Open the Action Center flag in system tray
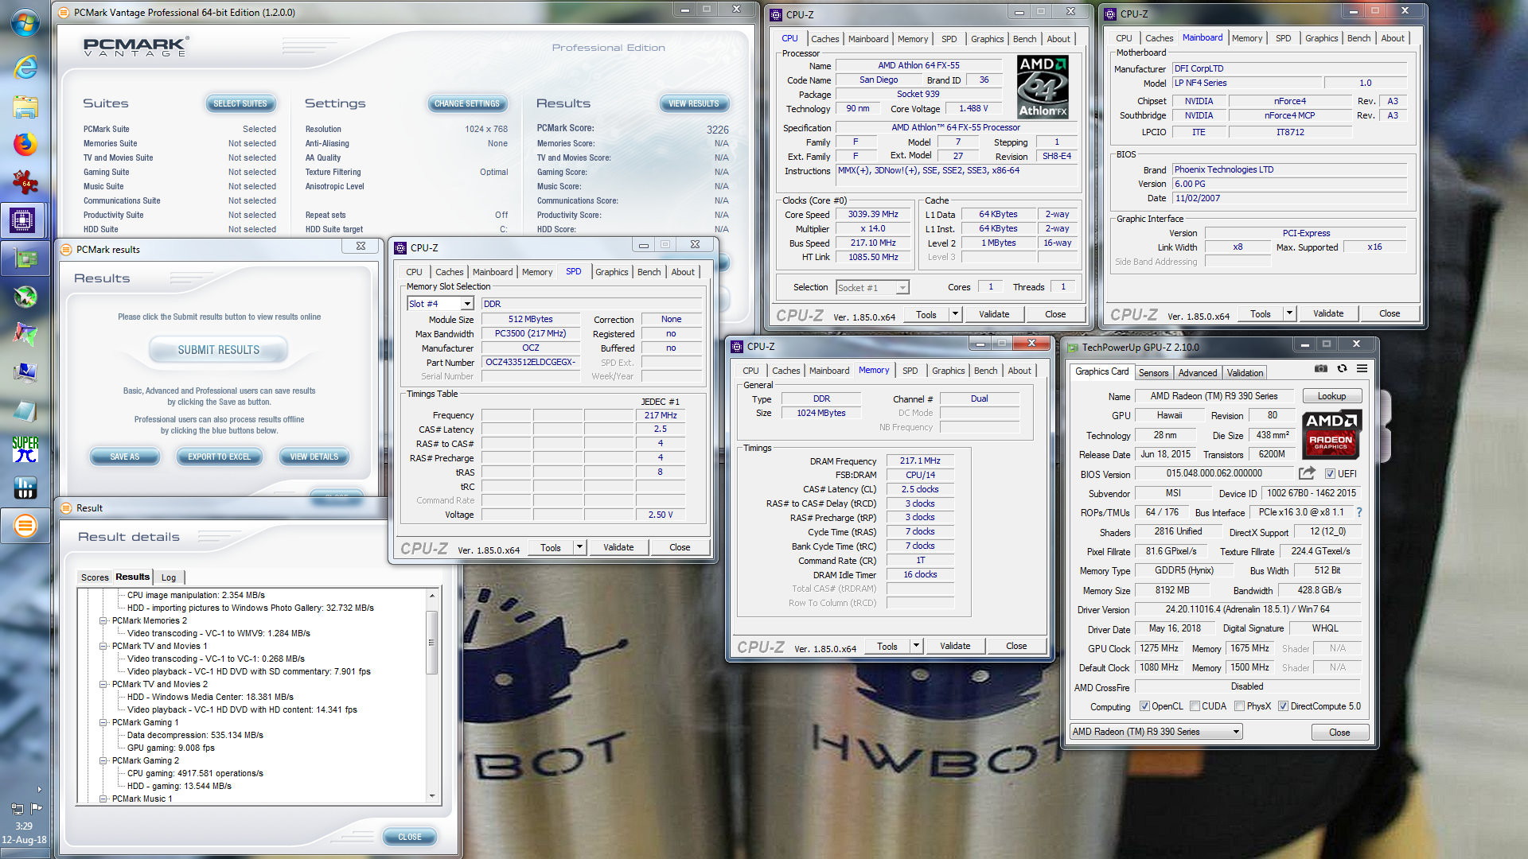This screenshot has width=1528, height=859. tap(36, 807)
